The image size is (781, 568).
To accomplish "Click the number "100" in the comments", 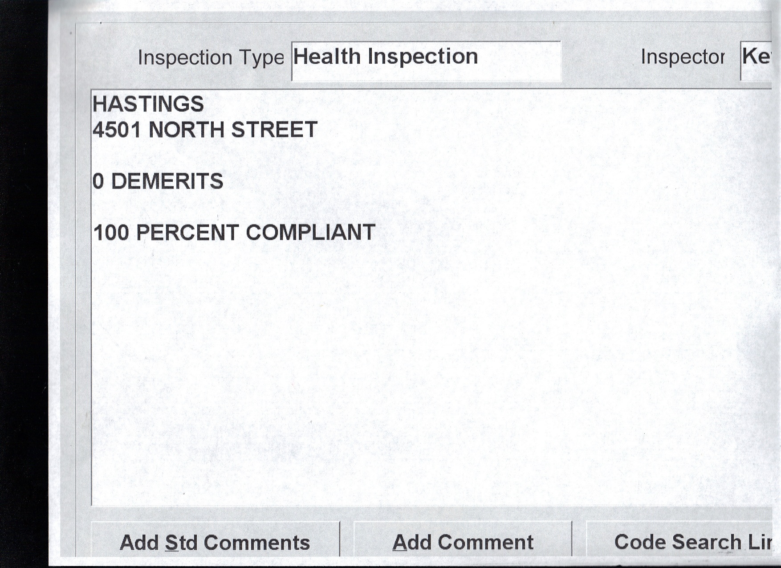I will point(111,233).
